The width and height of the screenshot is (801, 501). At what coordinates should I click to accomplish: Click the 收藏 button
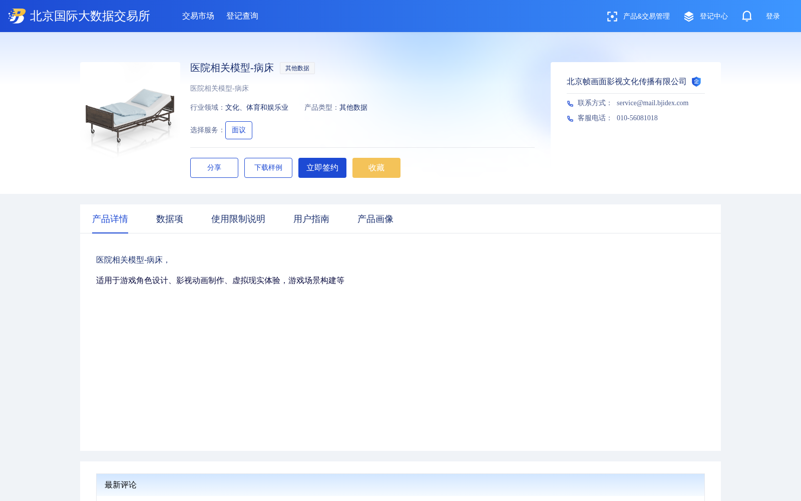(376, 168)
